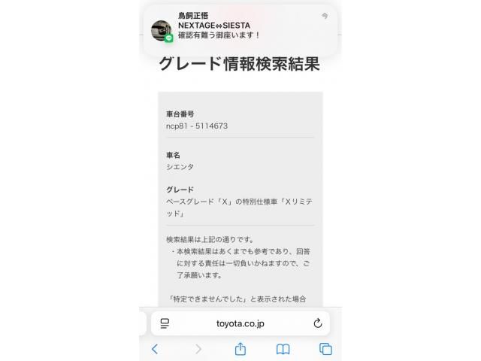Tap the 車名 value シエンタ
This screenshot has width=481, height=361.
pyautogui.click(x=180, y=167)
